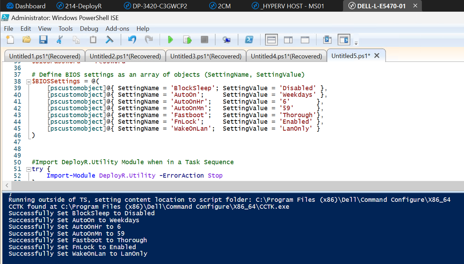
Task: Open the Tools menu
Action: pyautogui.click(x=66, y=29)
